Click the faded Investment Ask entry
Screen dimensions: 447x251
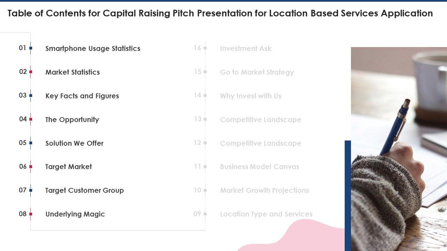coord(246,48)
